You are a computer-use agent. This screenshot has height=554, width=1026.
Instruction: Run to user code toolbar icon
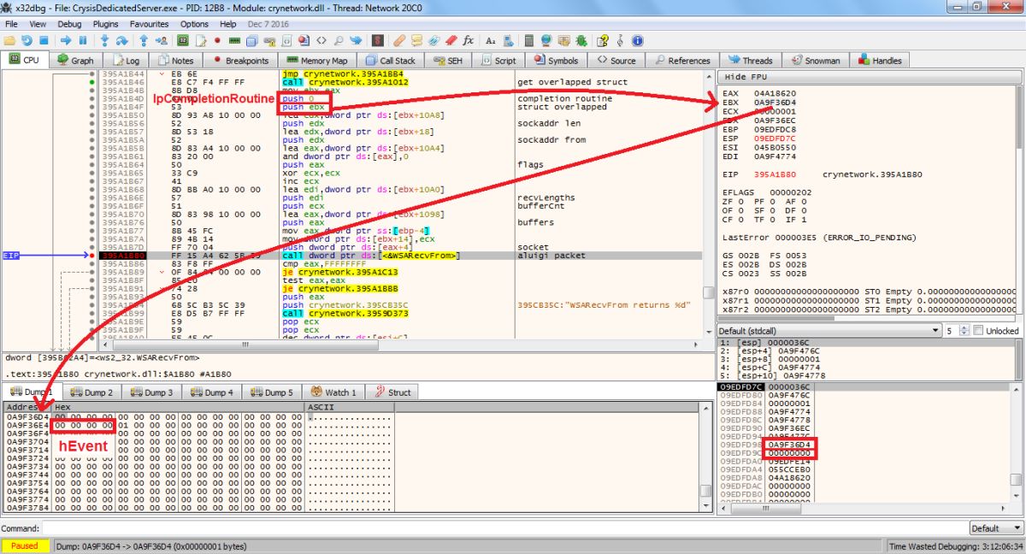click(162, 40)
